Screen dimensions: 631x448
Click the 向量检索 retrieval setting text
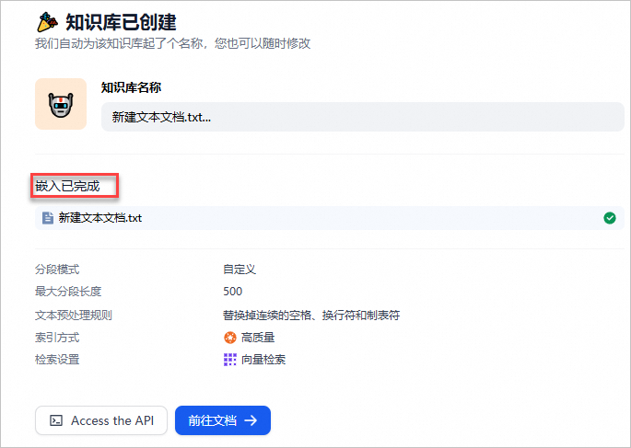pyautogui.click(x=263, y=360)
